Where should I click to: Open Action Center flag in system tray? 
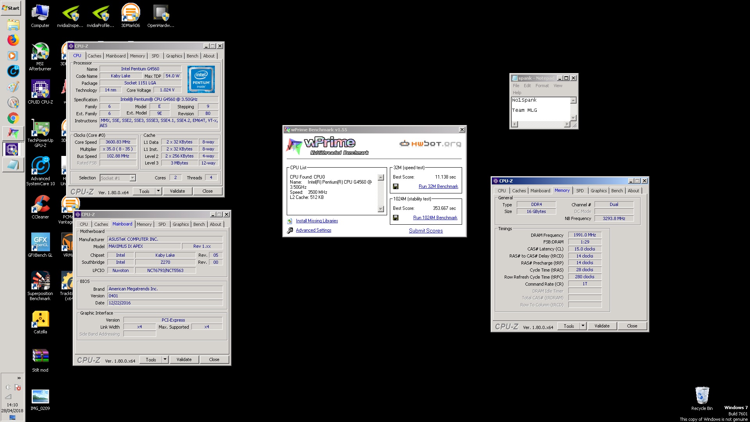click(x=18, y=387)
